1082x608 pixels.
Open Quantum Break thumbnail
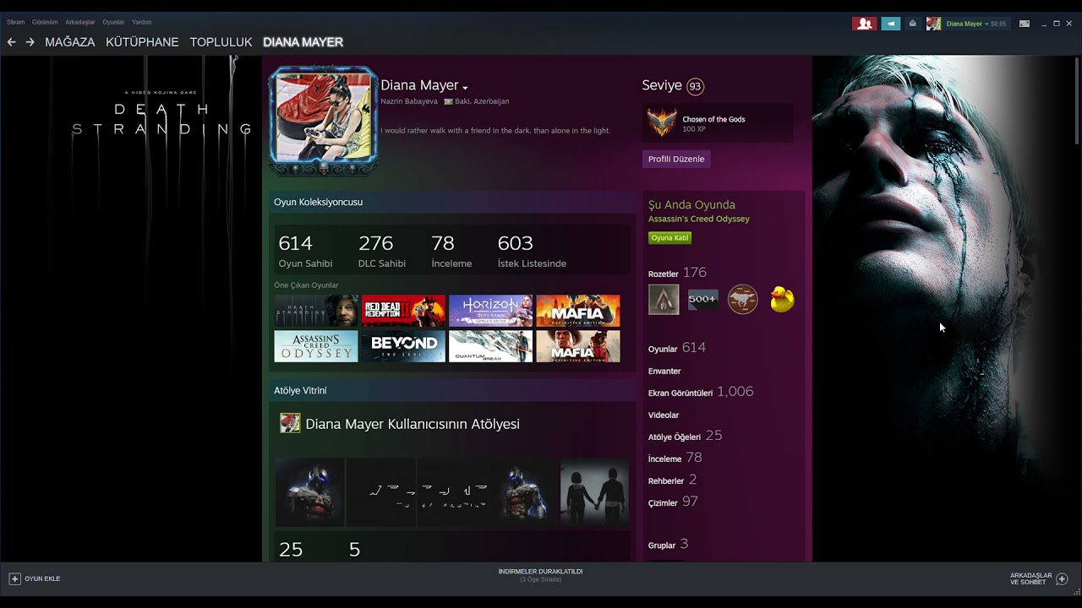[x=490, y=346]
